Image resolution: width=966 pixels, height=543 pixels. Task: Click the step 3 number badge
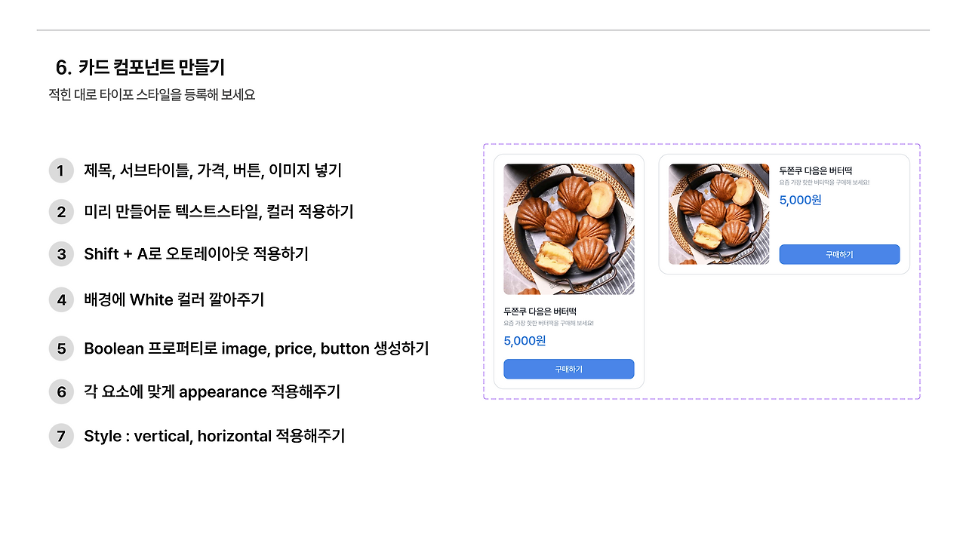61,254
